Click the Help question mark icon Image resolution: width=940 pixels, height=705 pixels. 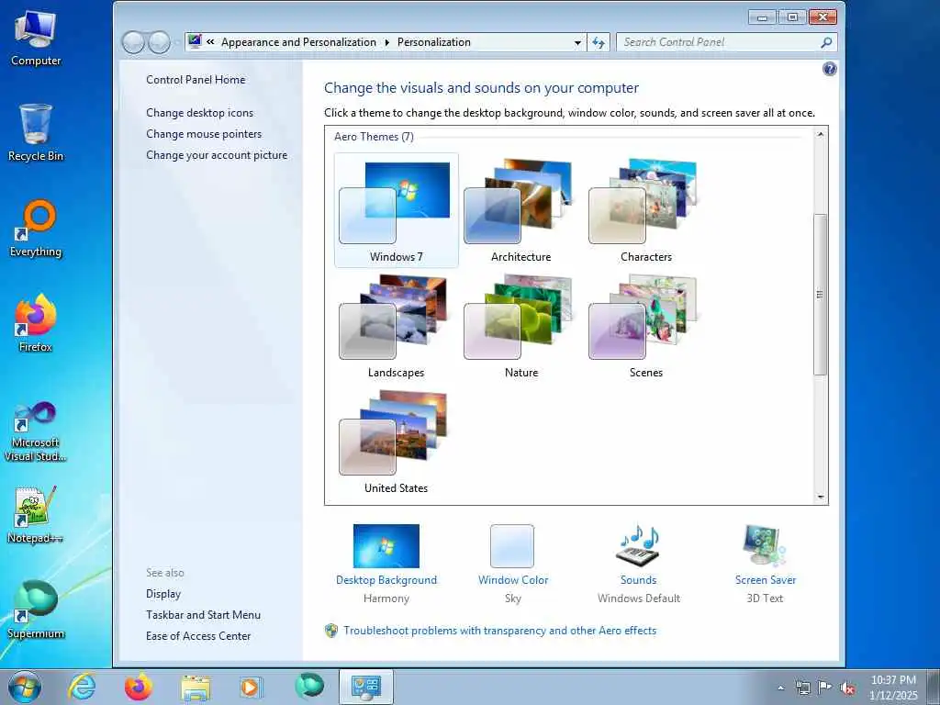pos(830,69)
